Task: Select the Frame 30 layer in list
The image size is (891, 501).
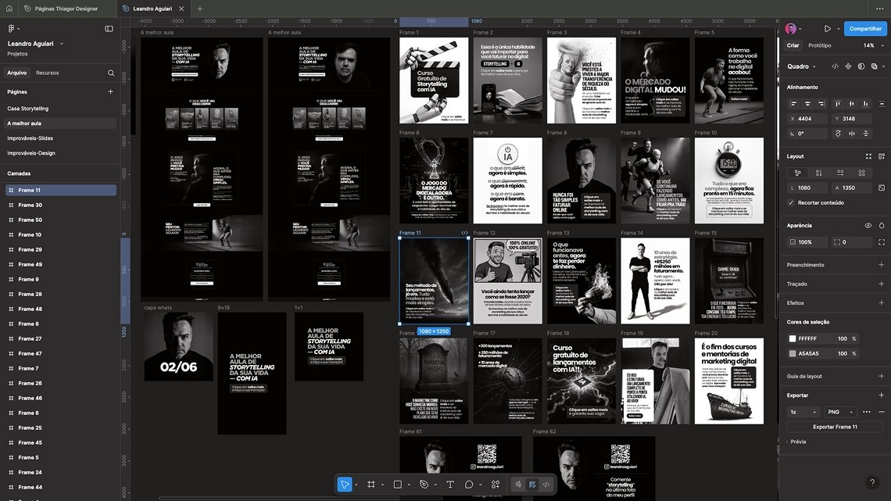Action: pyautogui.click(x=30, y=205)
